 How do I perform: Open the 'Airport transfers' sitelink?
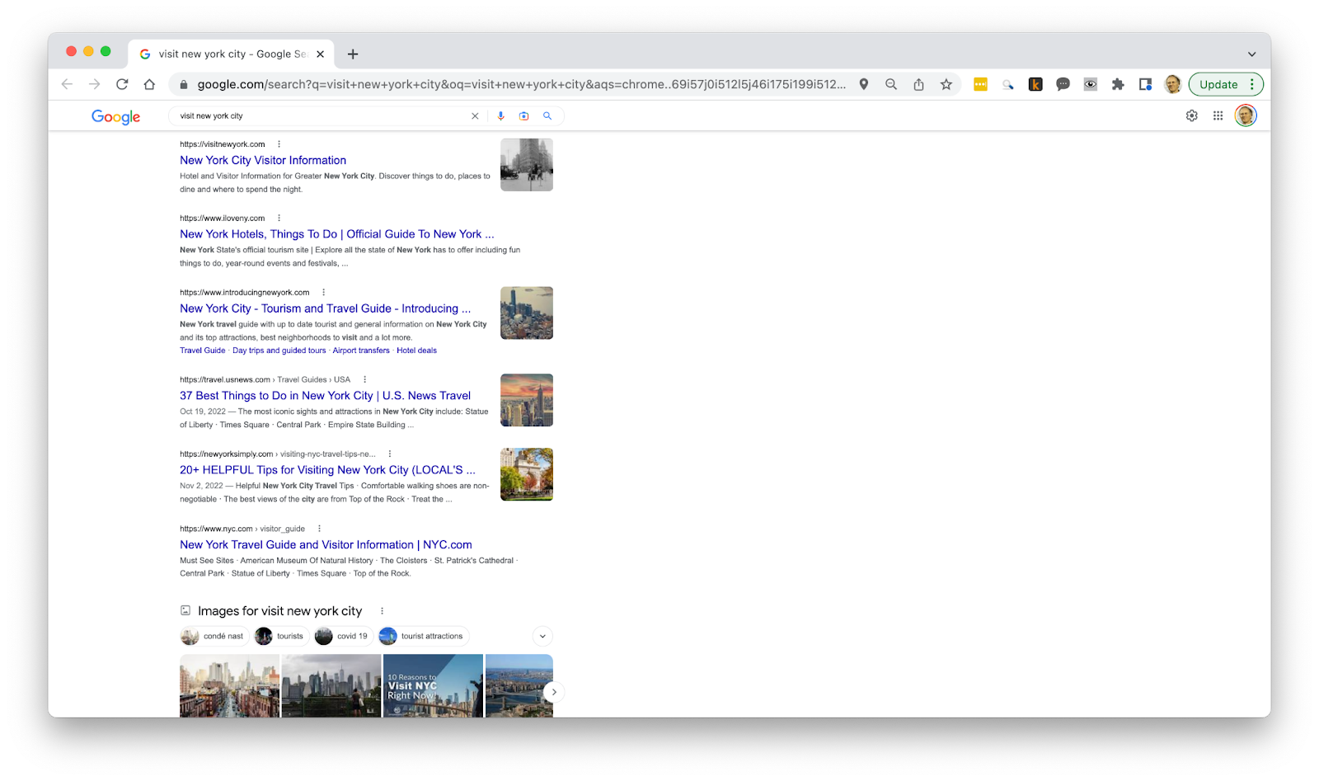click(x=361, y=351)
